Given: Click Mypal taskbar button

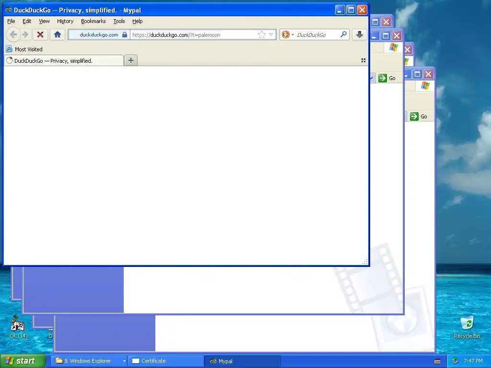Looking at the screenshot, I should [x=242, y=361].
